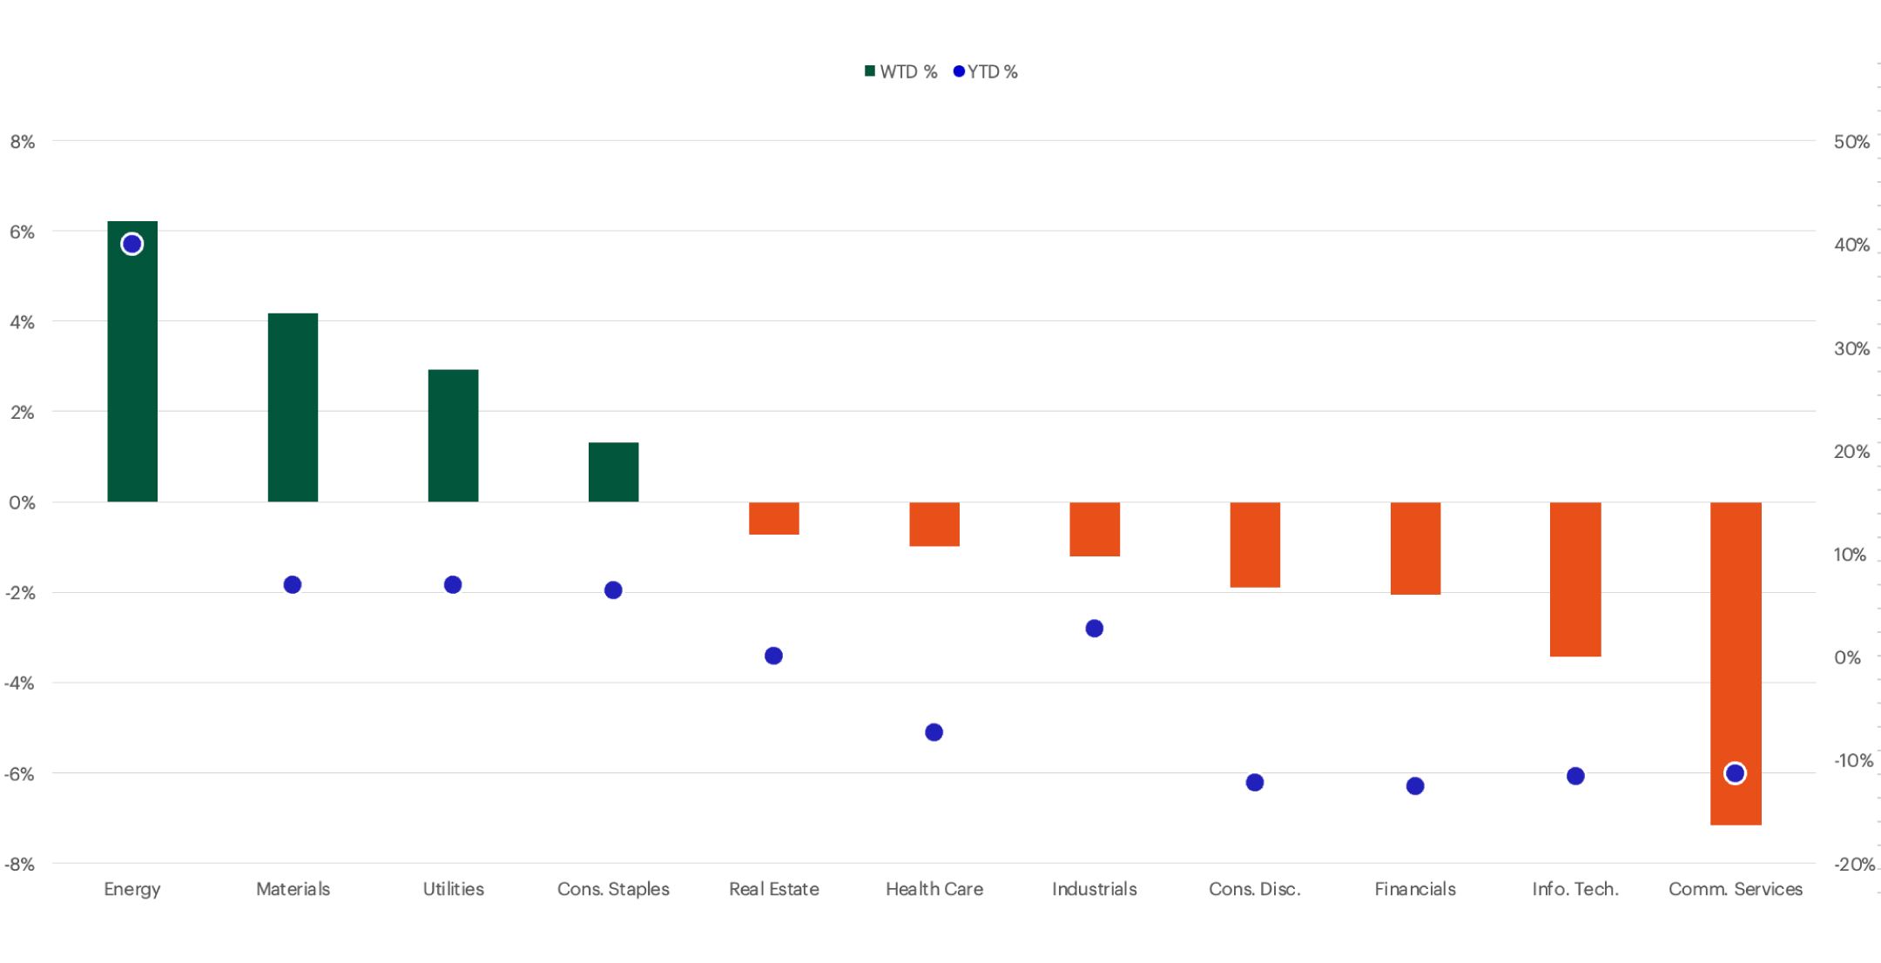
Task: Click the Health Care blue YTD marker
Action: click(933, 732)
